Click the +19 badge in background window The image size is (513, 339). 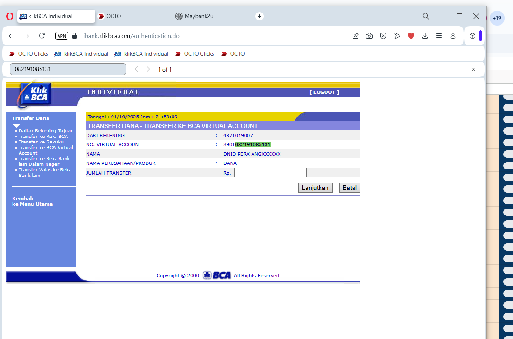click(497, 18)
